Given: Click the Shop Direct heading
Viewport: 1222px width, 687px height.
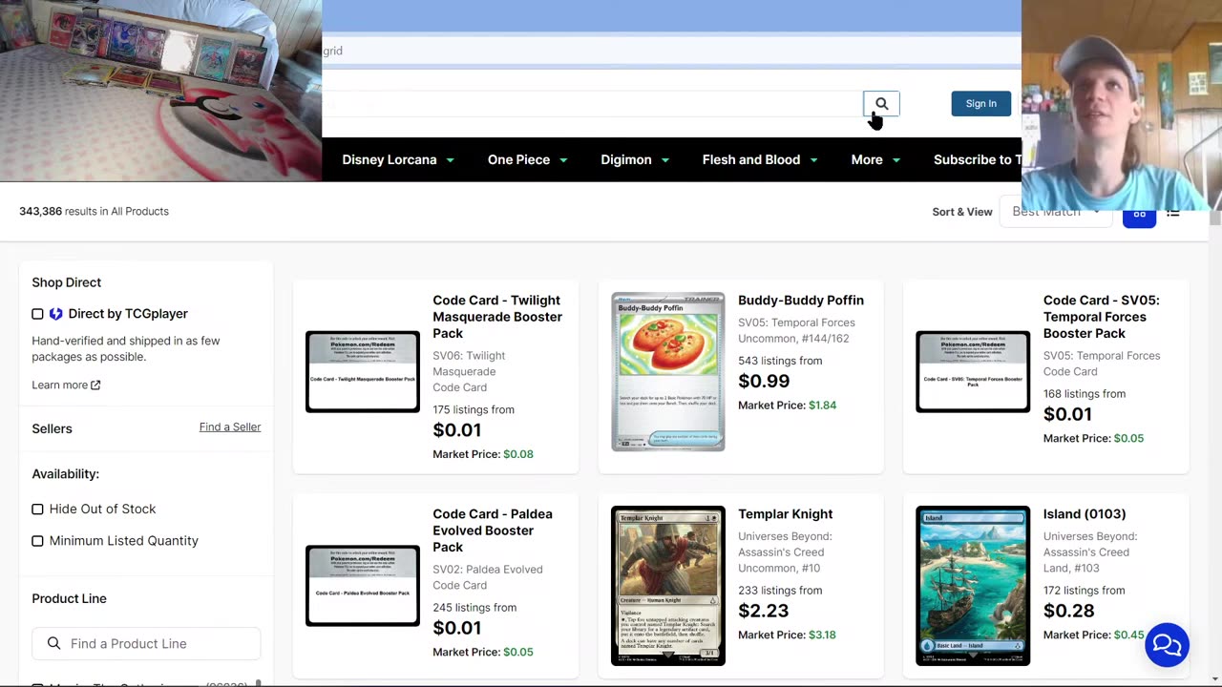Looking at the screenshot, I should [66, 282].
